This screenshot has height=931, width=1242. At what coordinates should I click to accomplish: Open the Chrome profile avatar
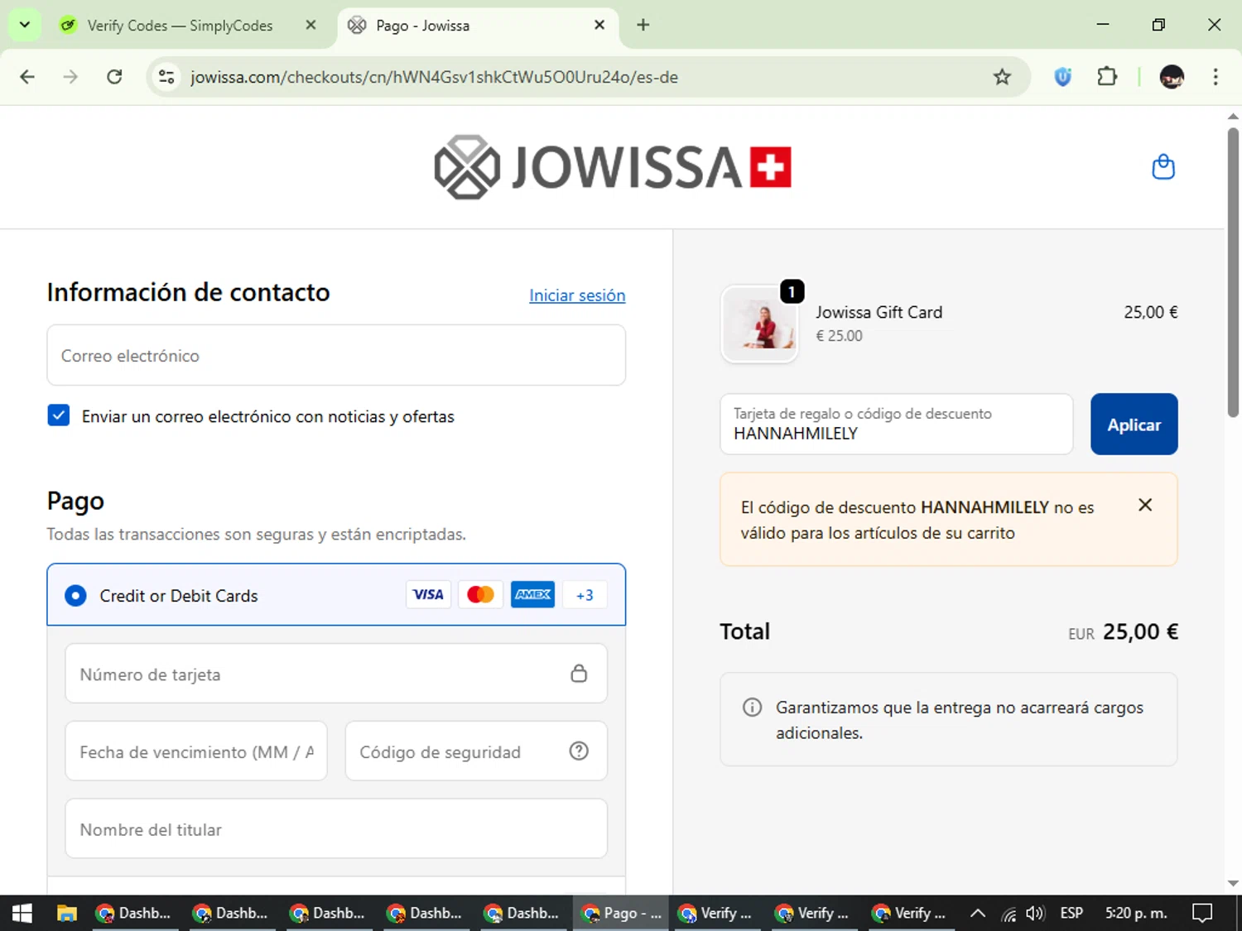(1172, 77)
